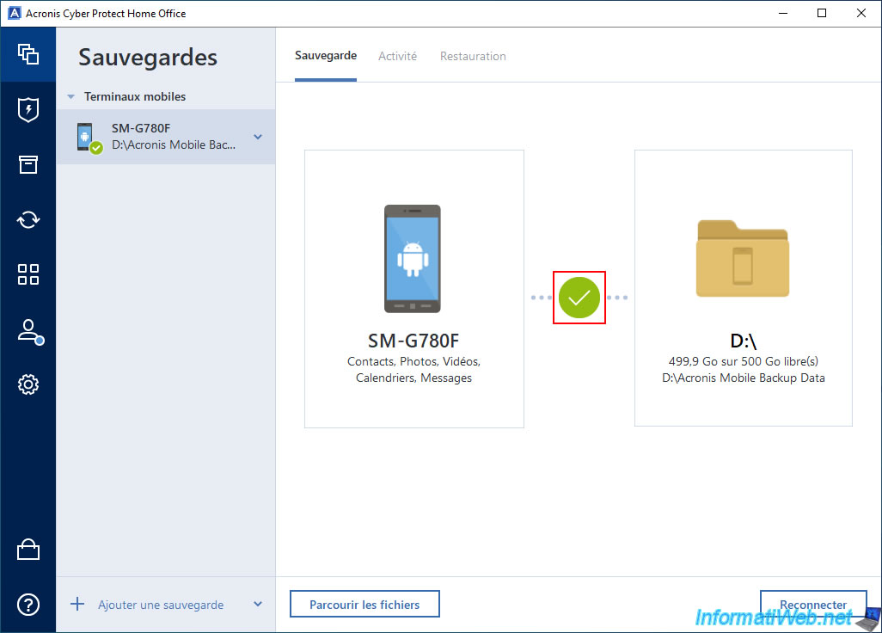This screenshot has width=882, height=633.
Task: Click Parcourir les fichiers button
Action: 364,605
